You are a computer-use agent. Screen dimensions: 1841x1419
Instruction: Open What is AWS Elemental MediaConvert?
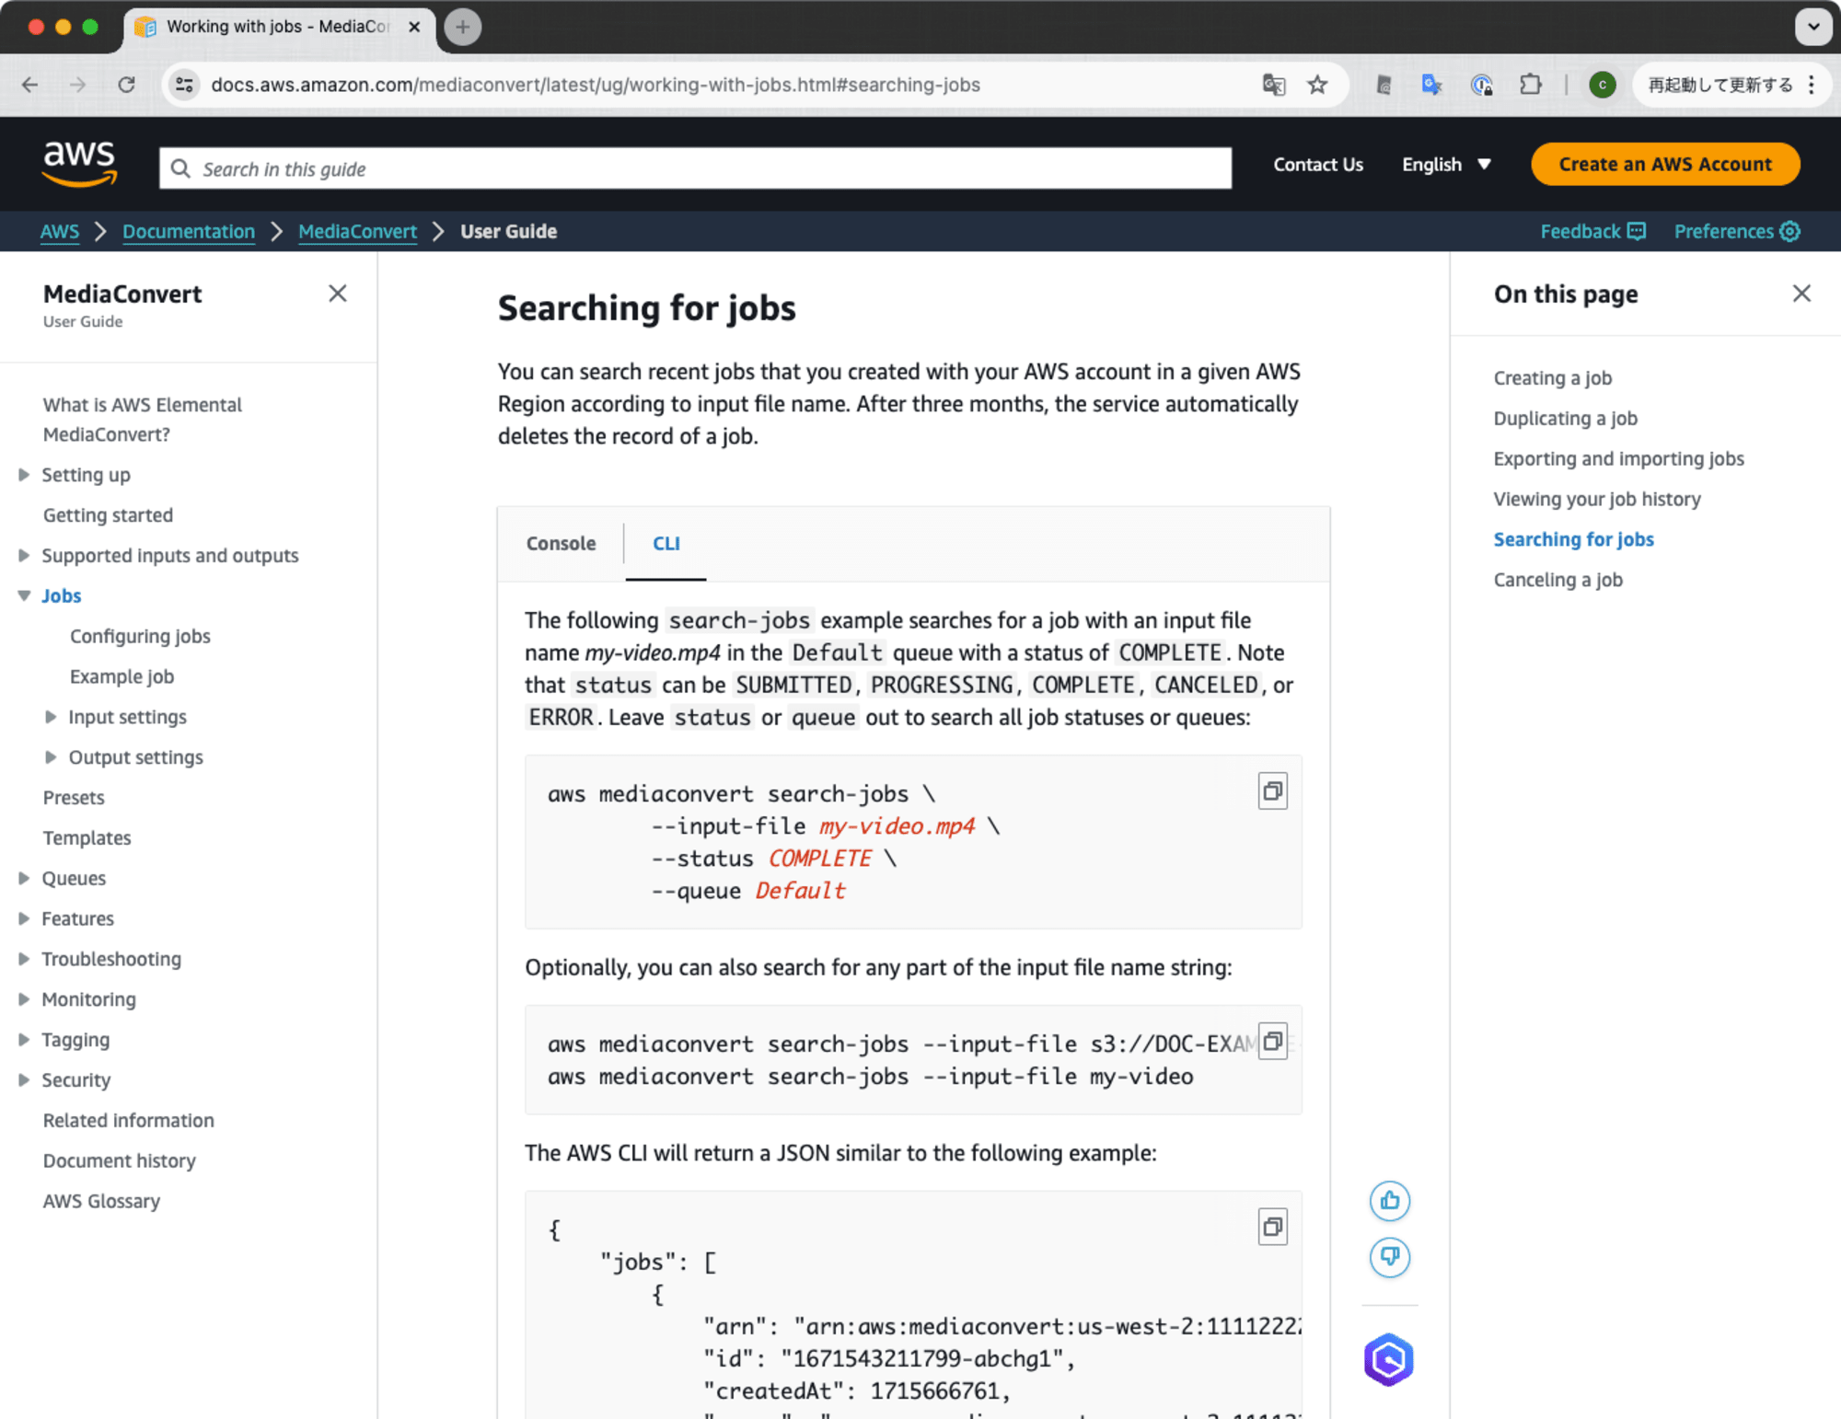[x=142, y=420]
